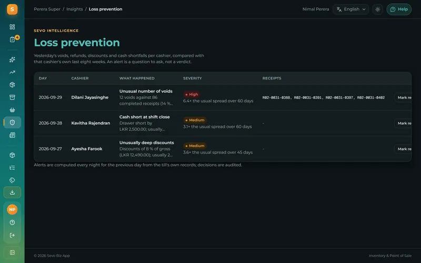Open the newspaper reports sidebar icon
The width and height of the screenshot is (421, 263).
click(12, 135)
